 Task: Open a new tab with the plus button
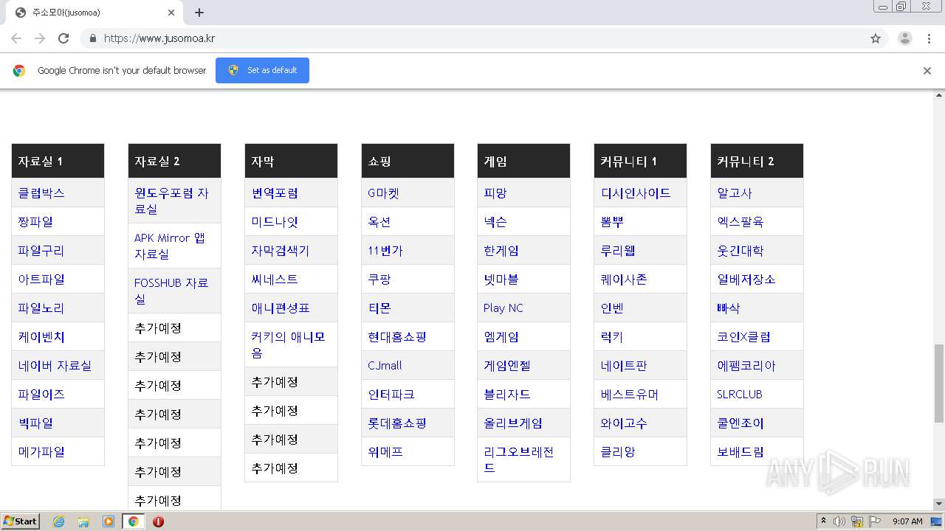point(199,13)
